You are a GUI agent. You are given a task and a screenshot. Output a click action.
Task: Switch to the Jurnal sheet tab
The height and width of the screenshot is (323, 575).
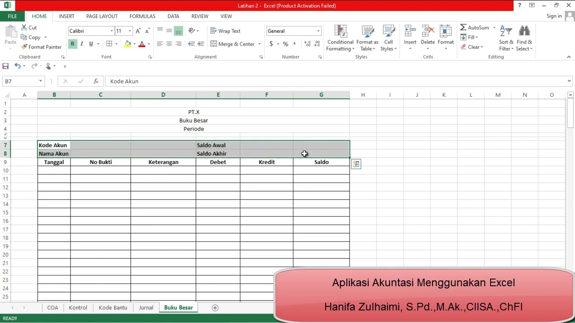tap(146, 308)
